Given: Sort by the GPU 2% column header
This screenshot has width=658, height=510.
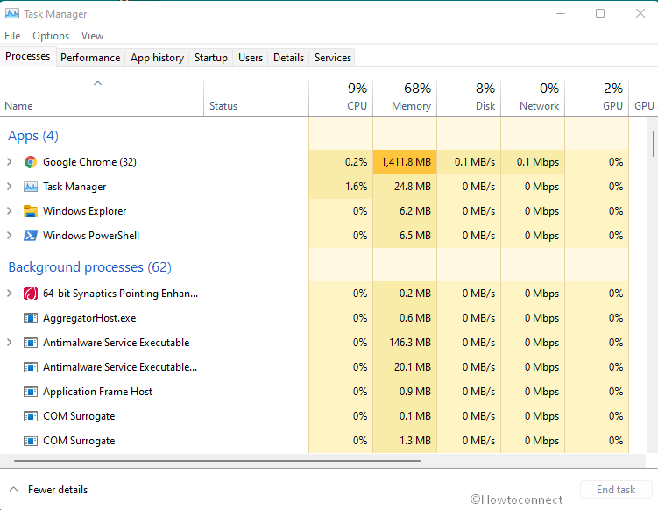Looking at the screenshot, I should [597, 97].
